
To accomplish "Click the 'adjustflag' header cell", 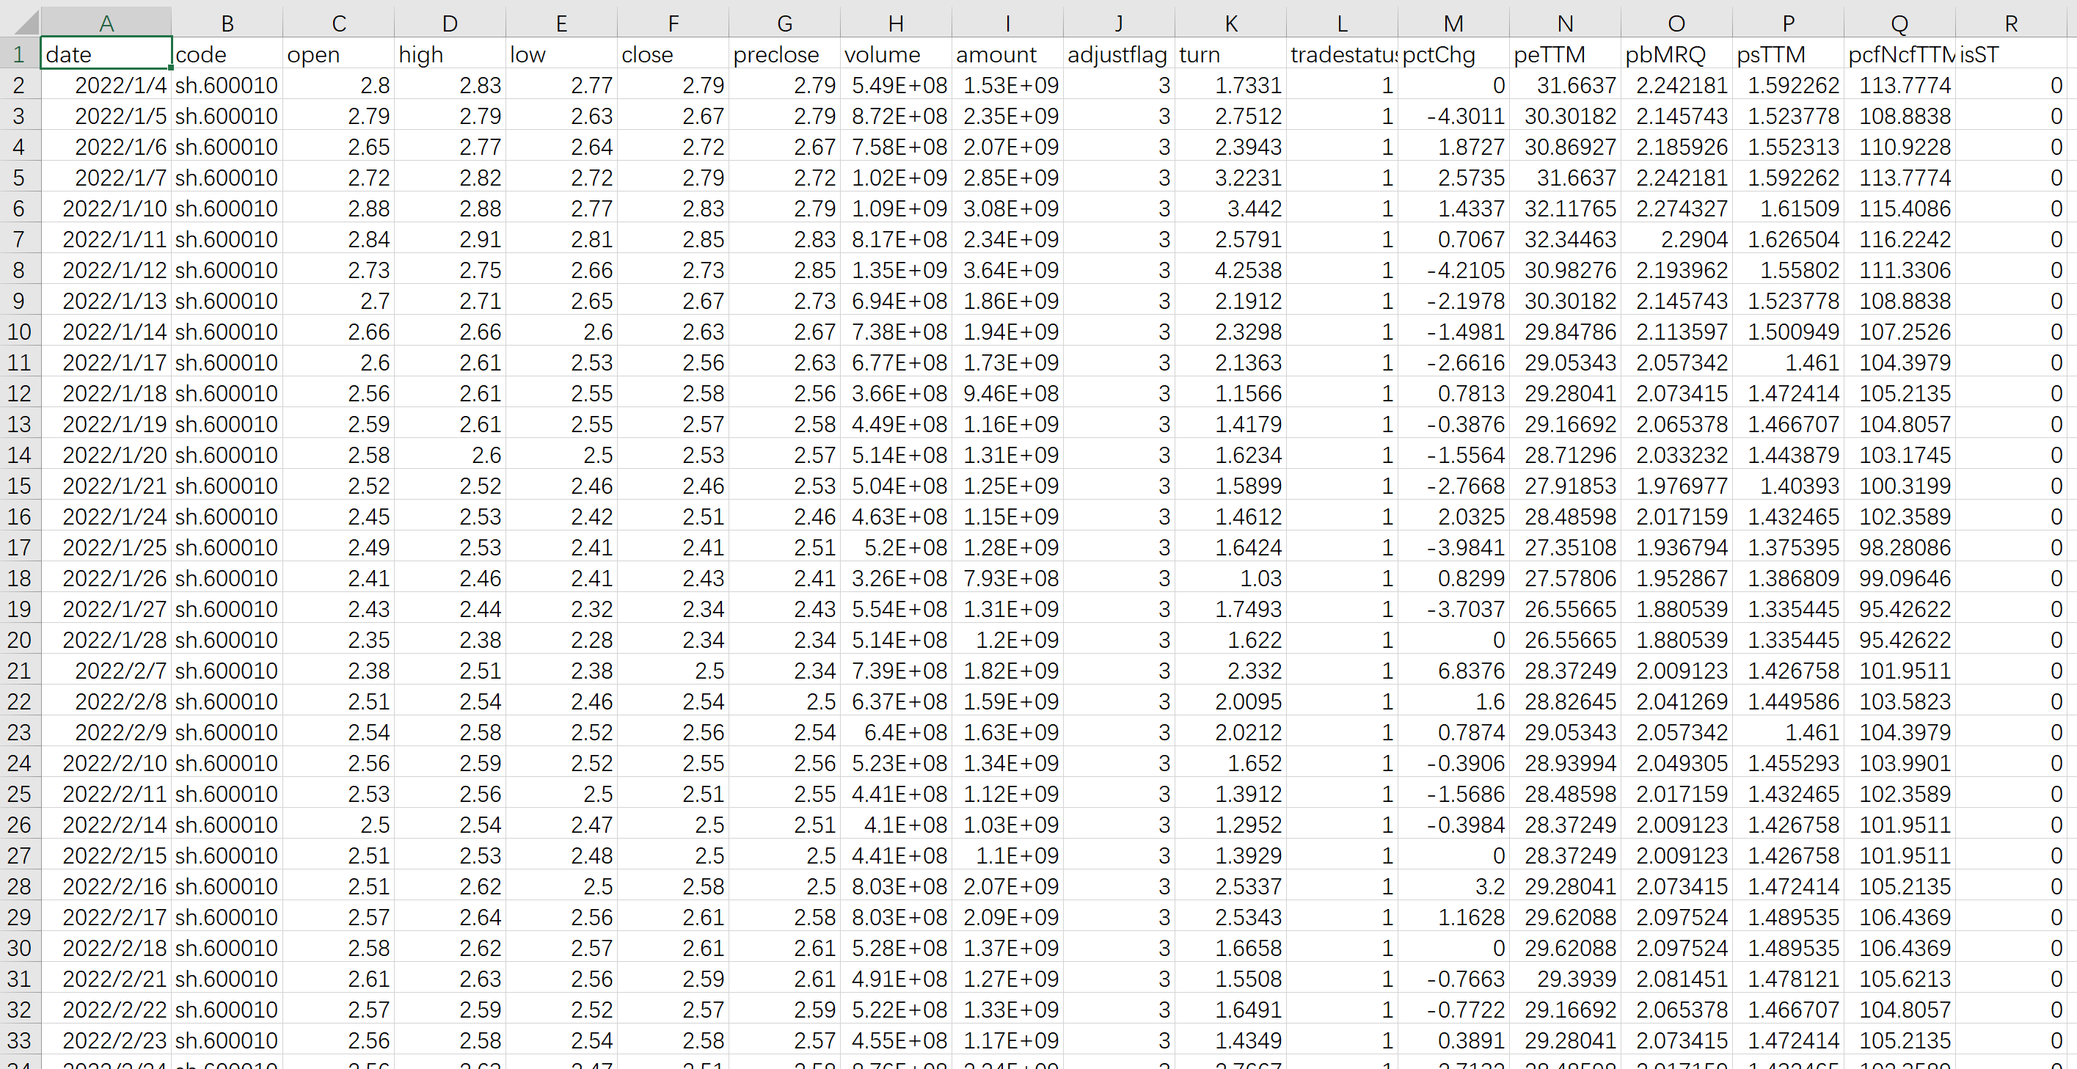I will pos(1119,54).
